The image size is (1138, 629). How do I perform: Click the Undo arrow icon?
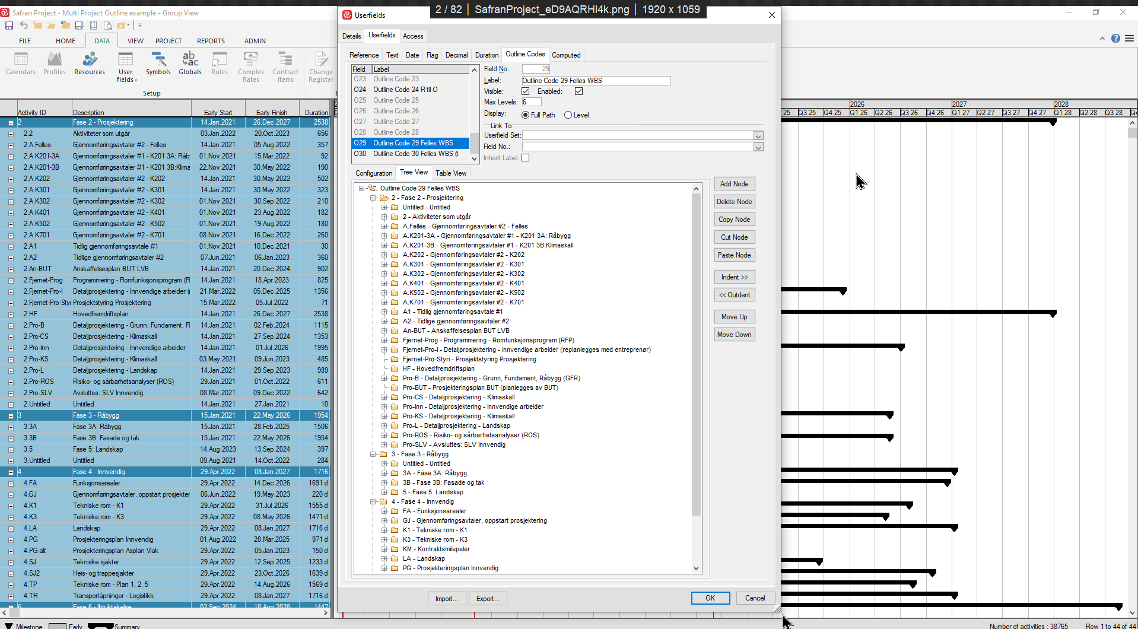click(x=24, y=26)
